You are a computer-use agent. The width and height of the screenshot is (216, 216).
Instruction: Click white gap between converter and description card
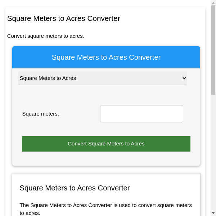106,170
